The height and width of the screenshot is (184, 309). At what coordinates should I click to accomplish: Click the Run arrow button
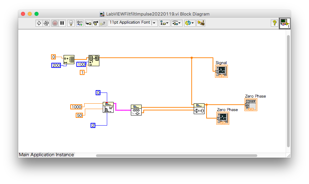tap(39, 23)
